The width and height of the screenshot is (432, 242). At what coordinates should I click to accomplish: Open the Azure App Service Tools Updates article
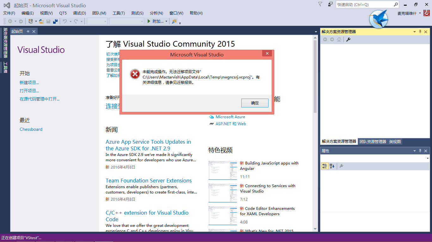(x=148, y=145)
